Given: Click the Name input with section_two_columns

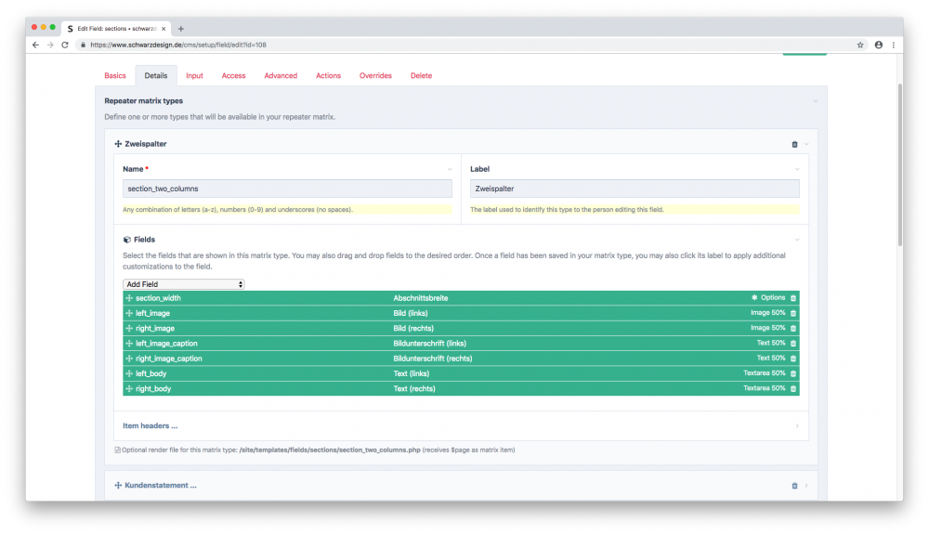Looking at the screenshot, I should pyautogui.click(x=287, y=189).
